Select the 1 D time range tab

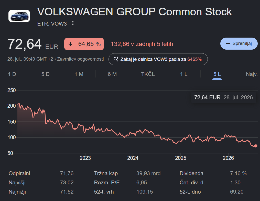pos(12,74)
